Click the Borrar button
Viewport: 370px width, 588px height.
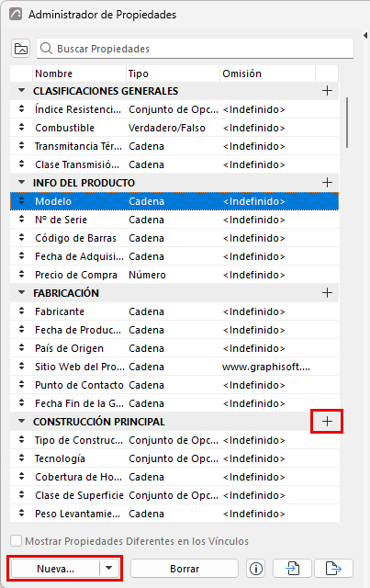(185, 569)
